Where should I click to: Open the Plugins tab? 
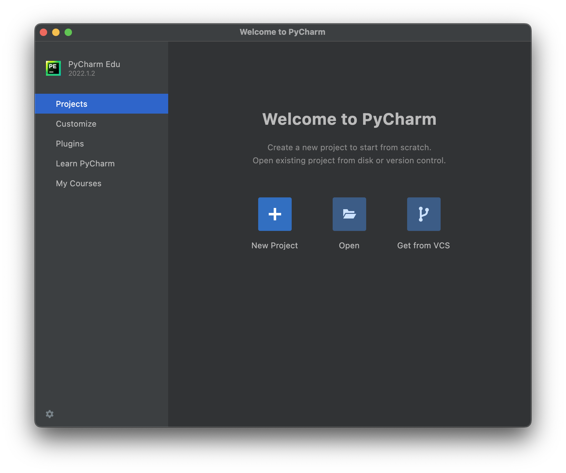pos(101,143)
